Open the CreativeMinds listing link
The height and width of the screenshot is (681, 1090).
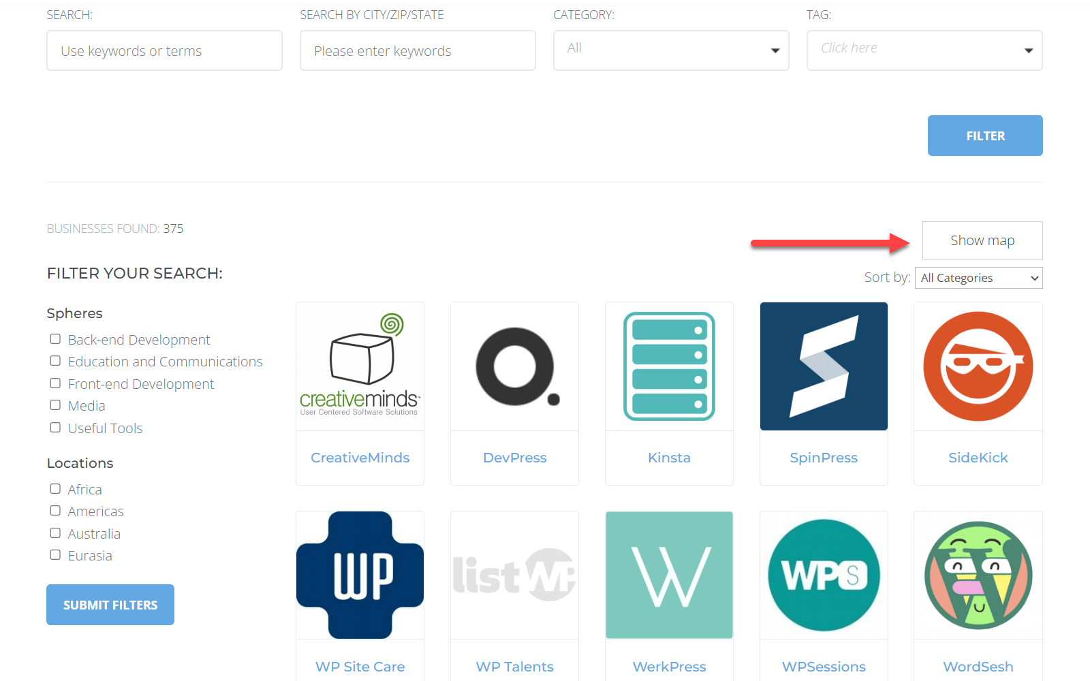360,458
